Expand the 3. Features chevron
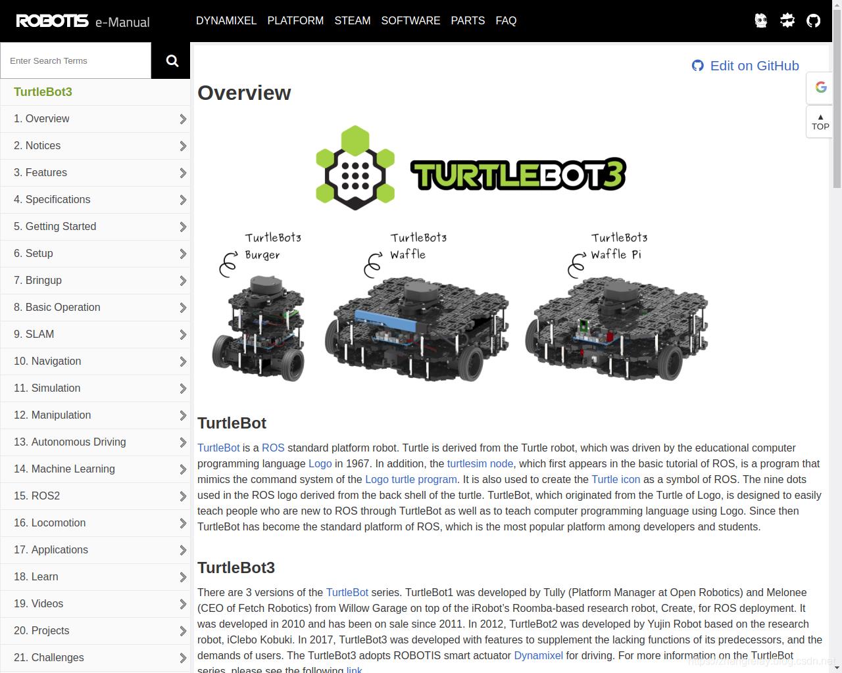This screenshot has width=842, height=673. 183,173
